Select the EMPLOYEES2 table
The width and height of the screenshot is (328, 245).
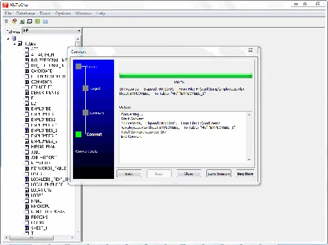point(43,120)
